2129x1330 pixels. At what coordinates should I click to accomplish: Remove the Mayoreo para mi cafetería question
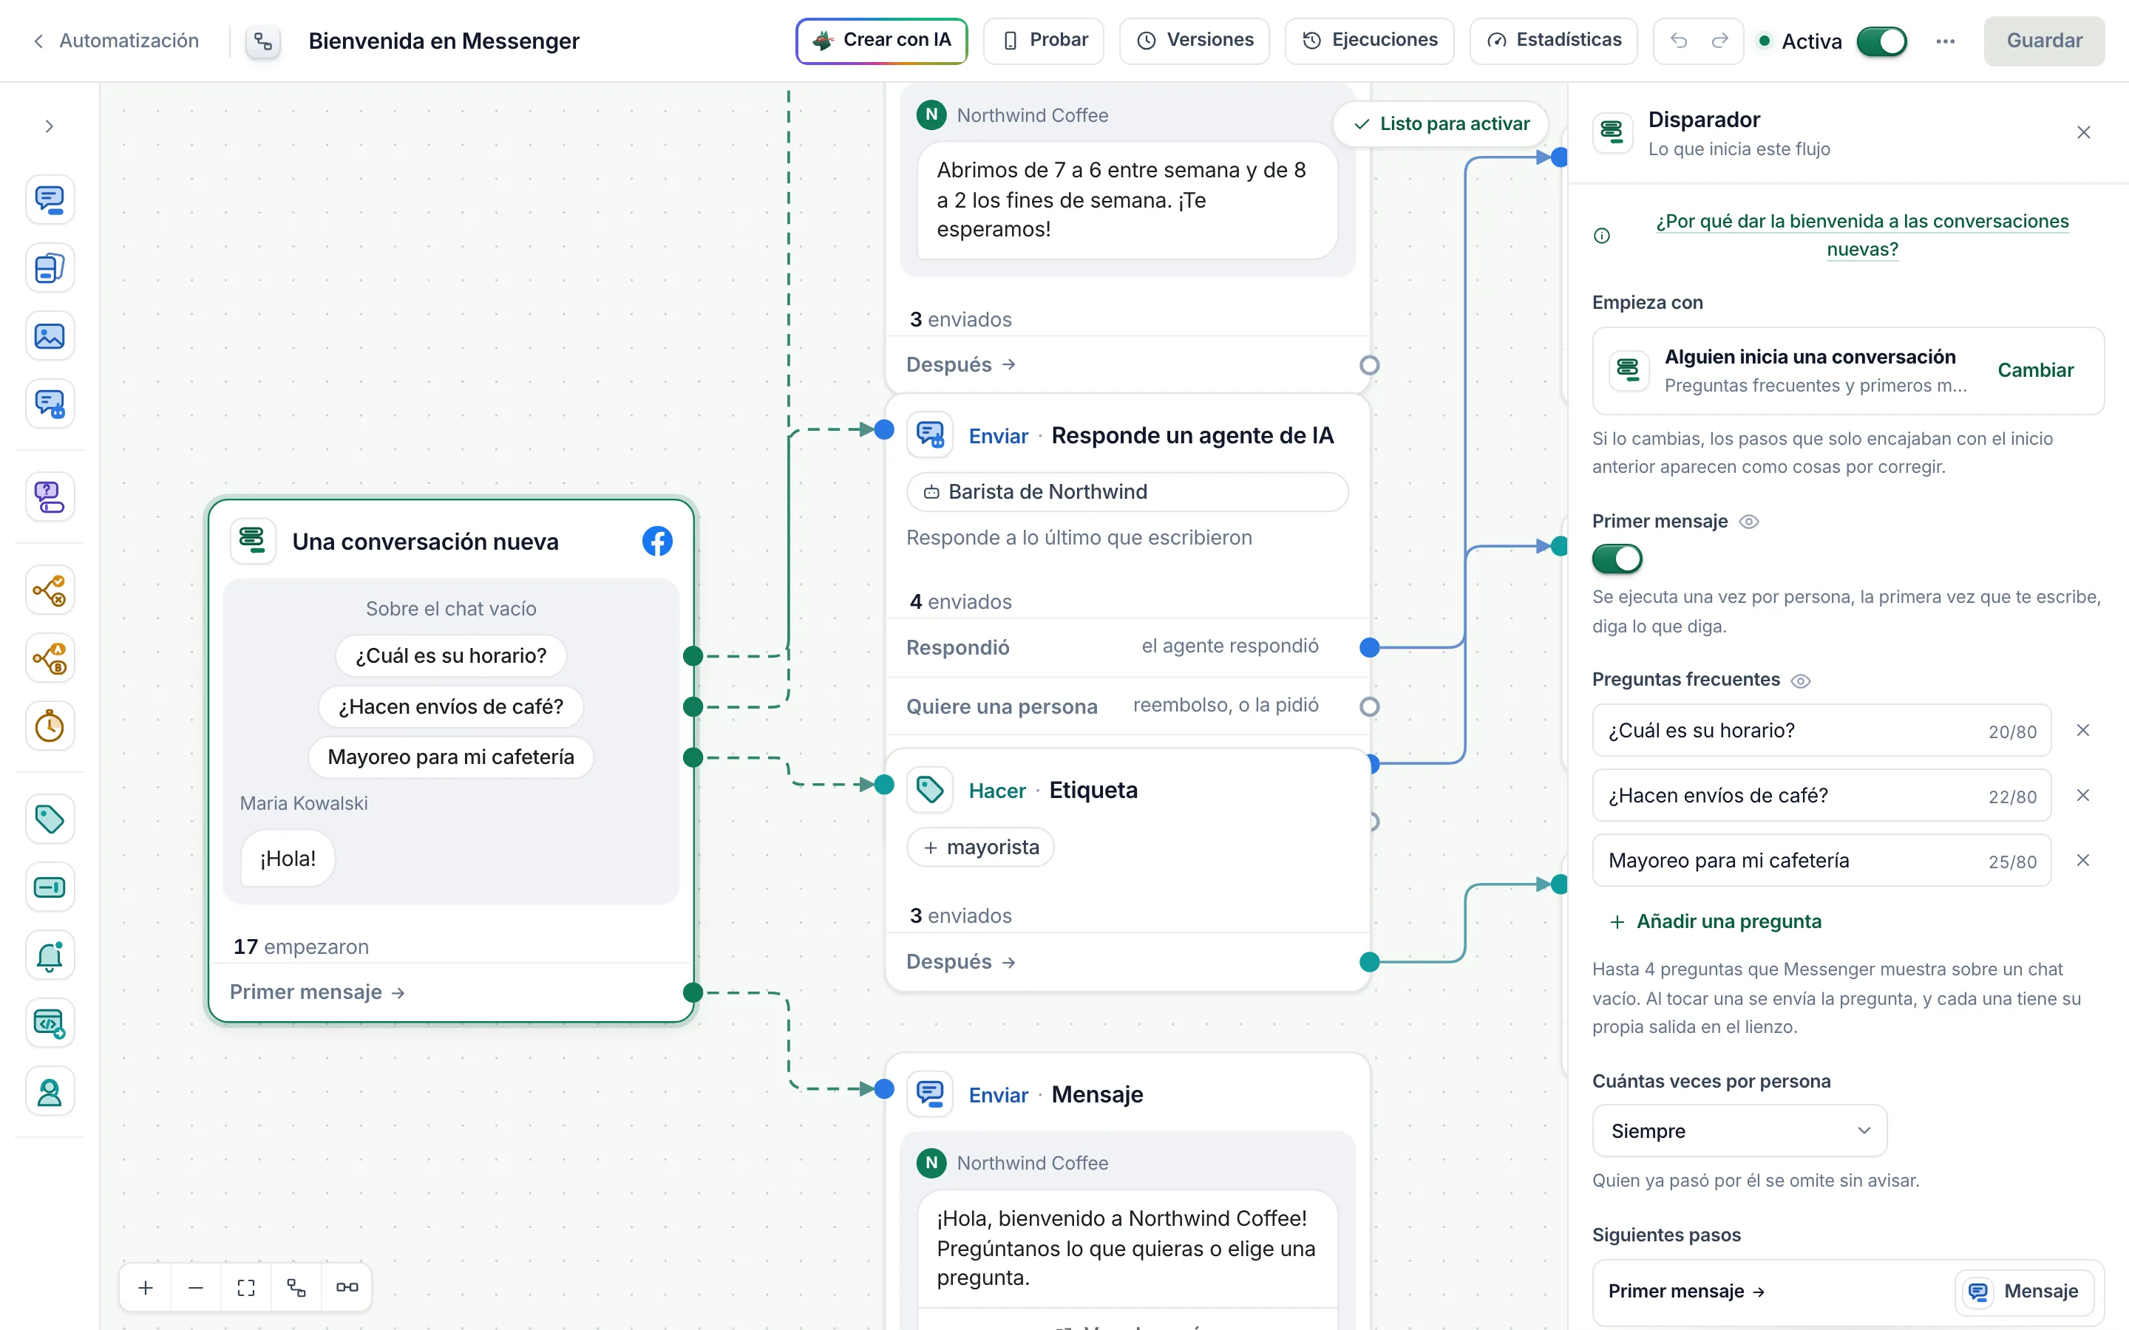click(2082, 860)
